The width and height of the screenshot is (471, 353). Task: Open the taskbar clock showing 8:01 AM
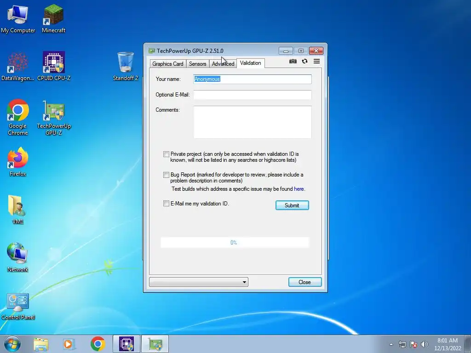tap(448, 344)
